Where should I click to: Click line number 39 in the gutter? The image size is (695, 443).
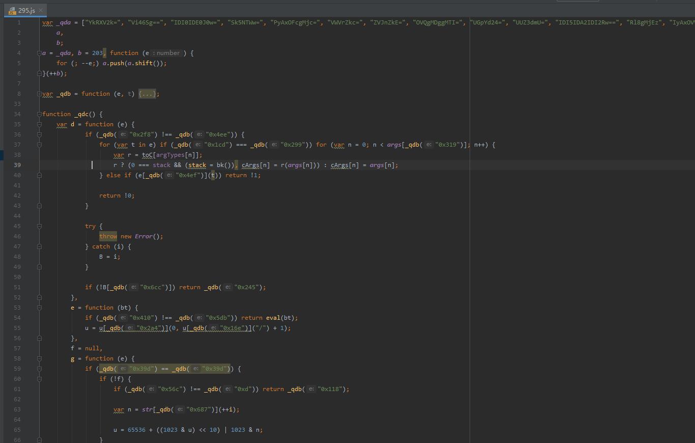click(17, 165)
